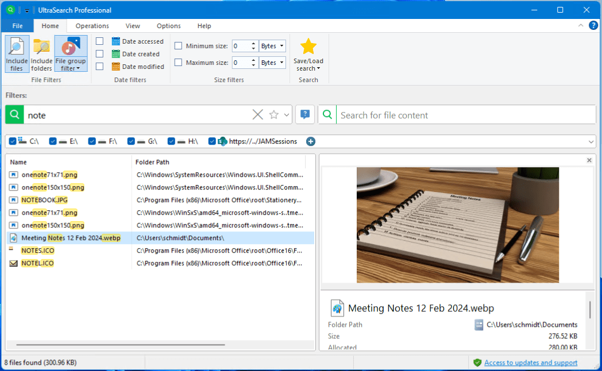
Task: Open the Minimum size Bytes unit dropdown
Action: 272,46
